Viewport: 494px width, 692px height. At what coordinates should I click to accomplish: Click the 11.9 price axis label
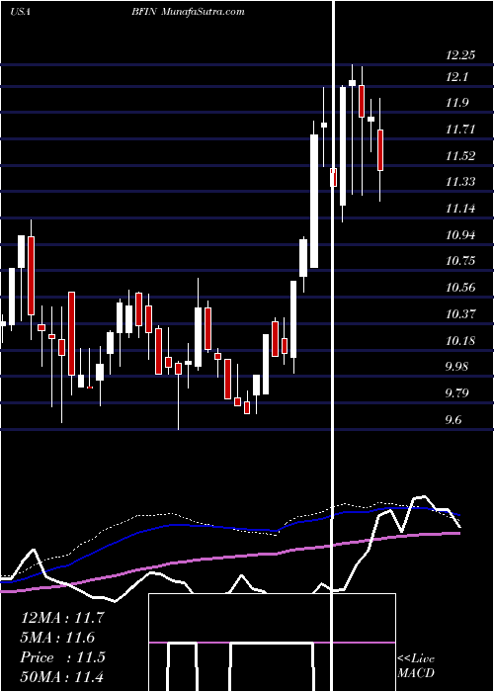pos(456,103)
